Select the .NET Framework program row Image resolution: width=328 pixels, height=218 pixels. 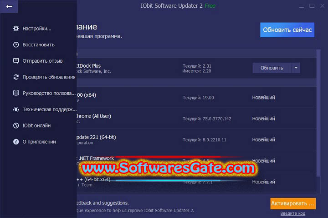(197, 161)
